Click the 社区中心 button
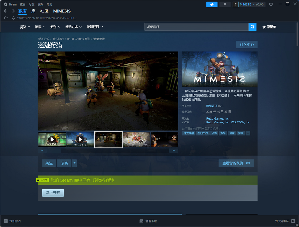299x227 pixels. [x=247, y=45]
